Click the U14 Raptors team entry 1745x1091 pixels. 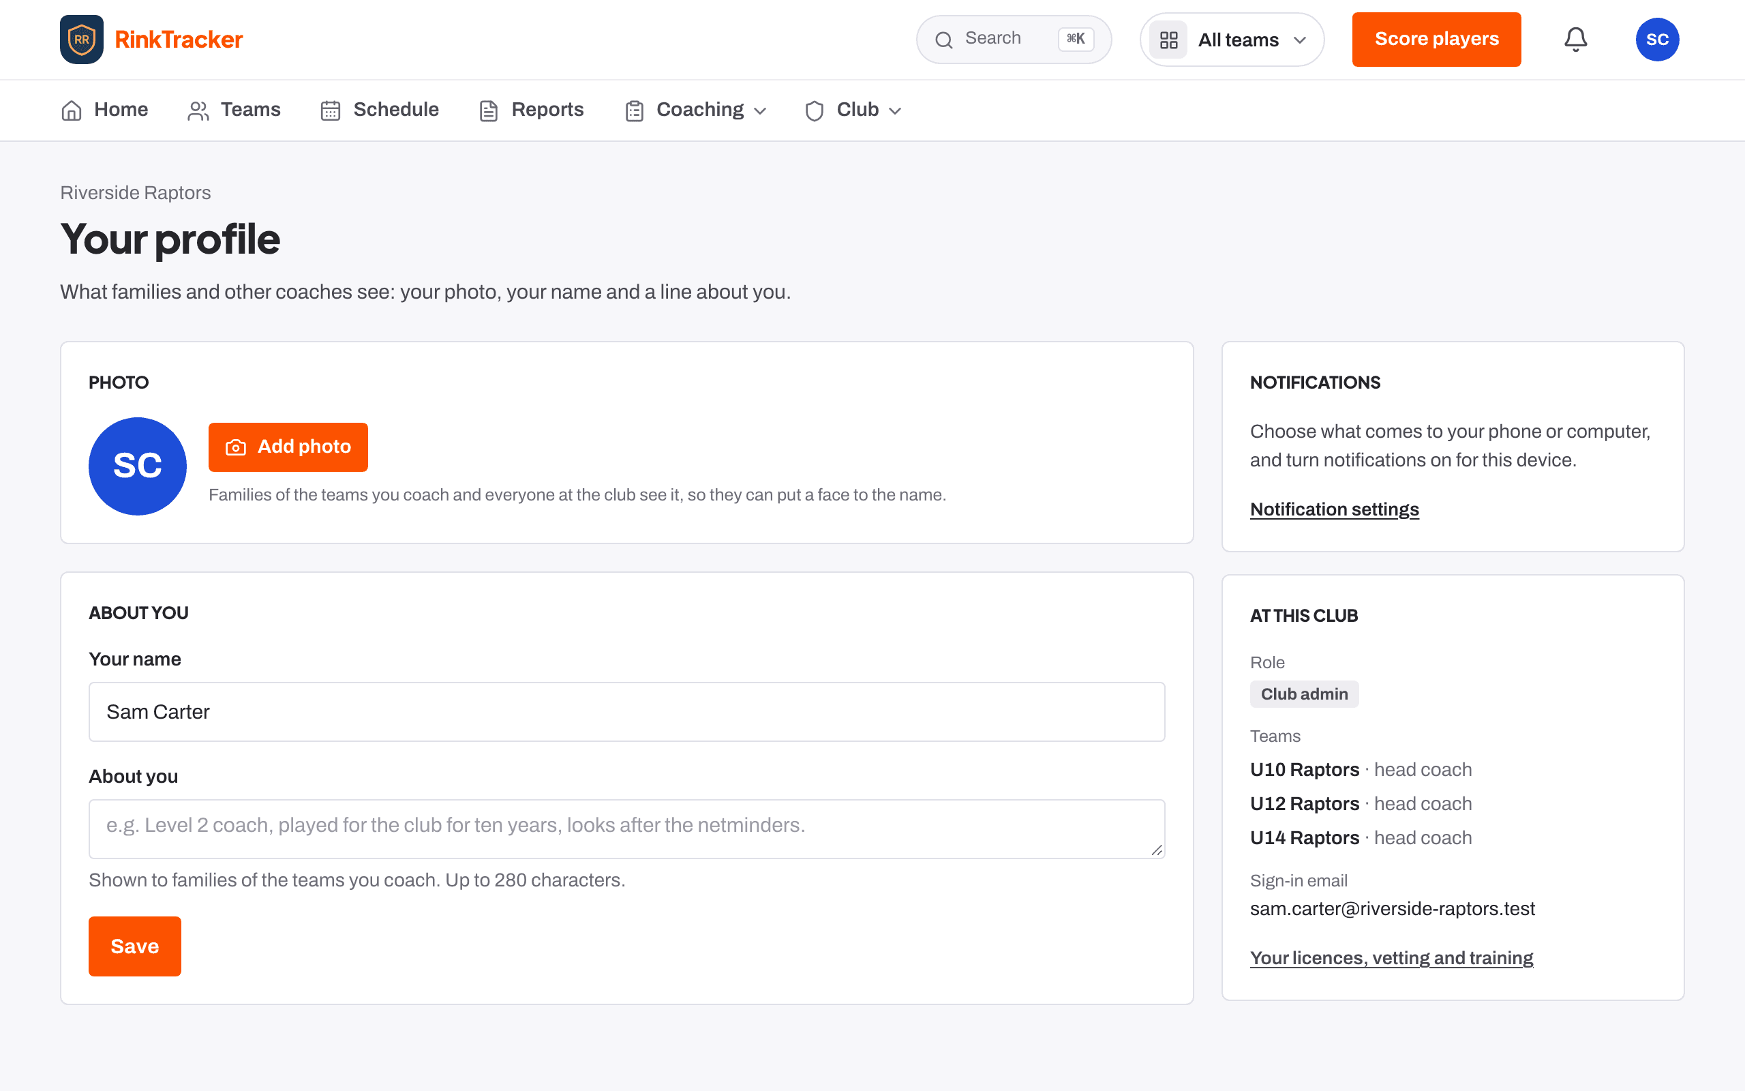point(1361,838)
